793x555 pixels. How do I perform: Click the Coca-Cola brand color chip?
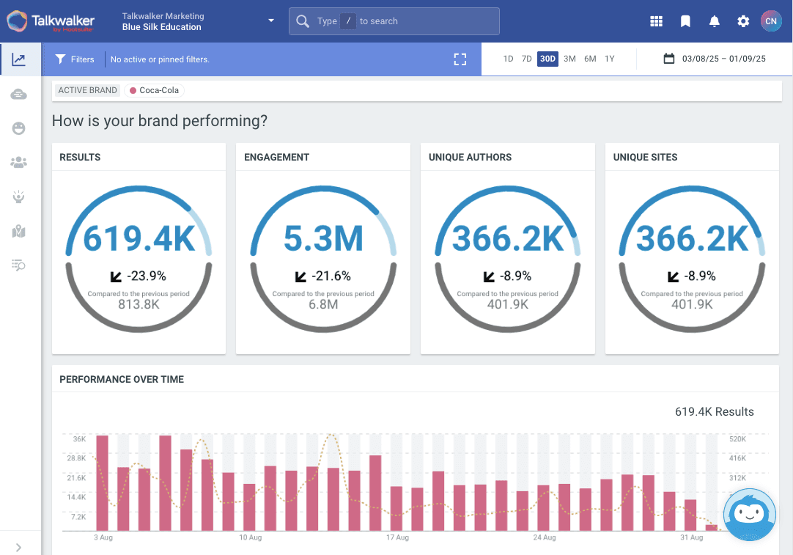click(x=155, y=90)
